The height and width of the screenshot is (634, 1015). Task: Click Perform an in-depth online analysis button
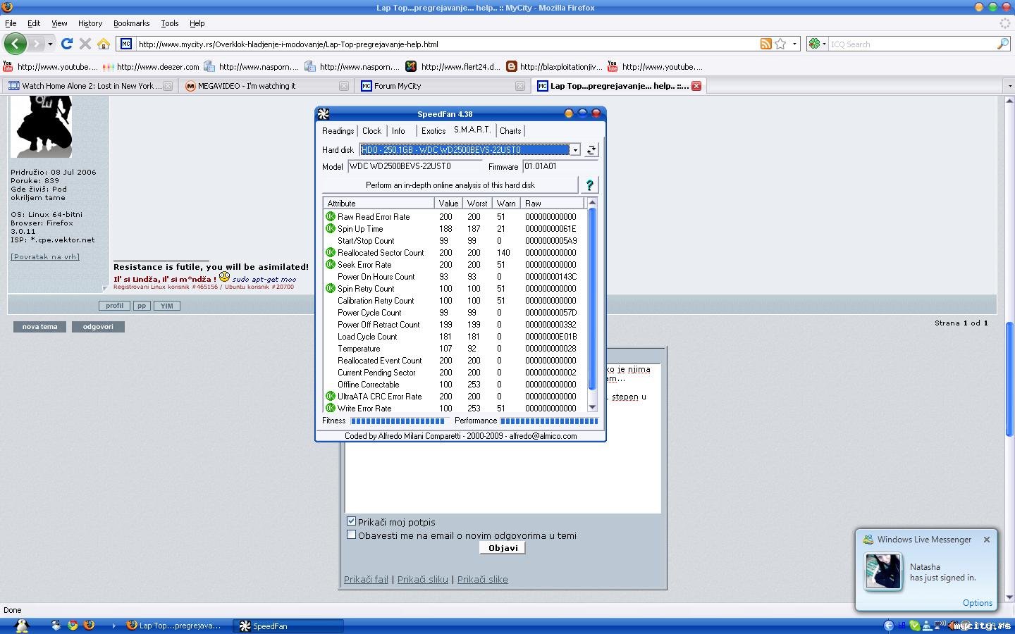click(x=450, y=185)
